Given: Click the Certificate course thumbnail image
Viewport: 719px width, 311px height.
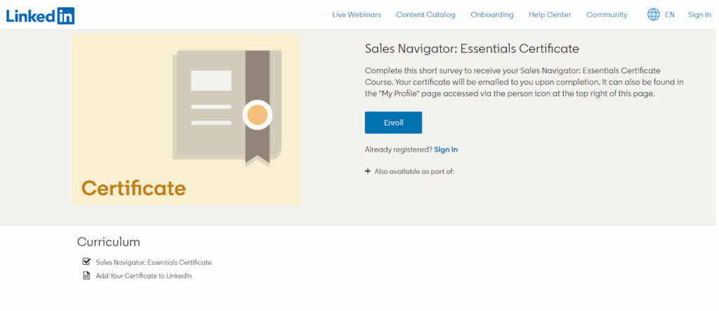Looking at the screenshot, I should pos(185,119).
